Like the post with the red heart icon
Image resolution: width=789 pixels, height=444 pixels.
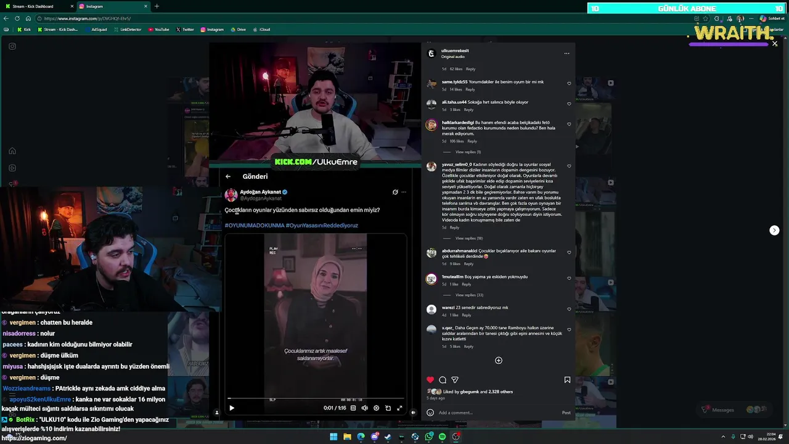[430, 380]
